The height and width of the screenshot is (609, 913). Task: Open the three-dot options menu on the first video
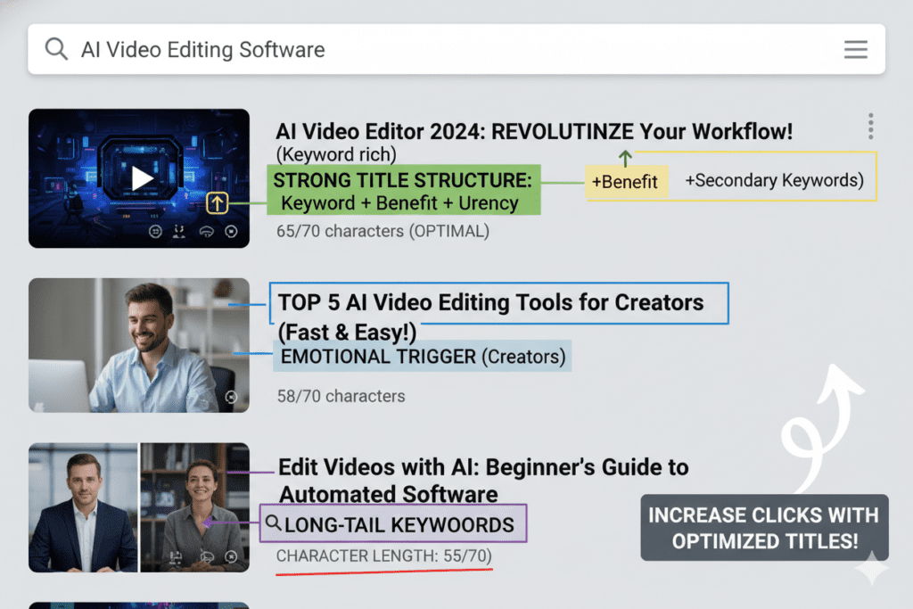(x=870, y=127)
